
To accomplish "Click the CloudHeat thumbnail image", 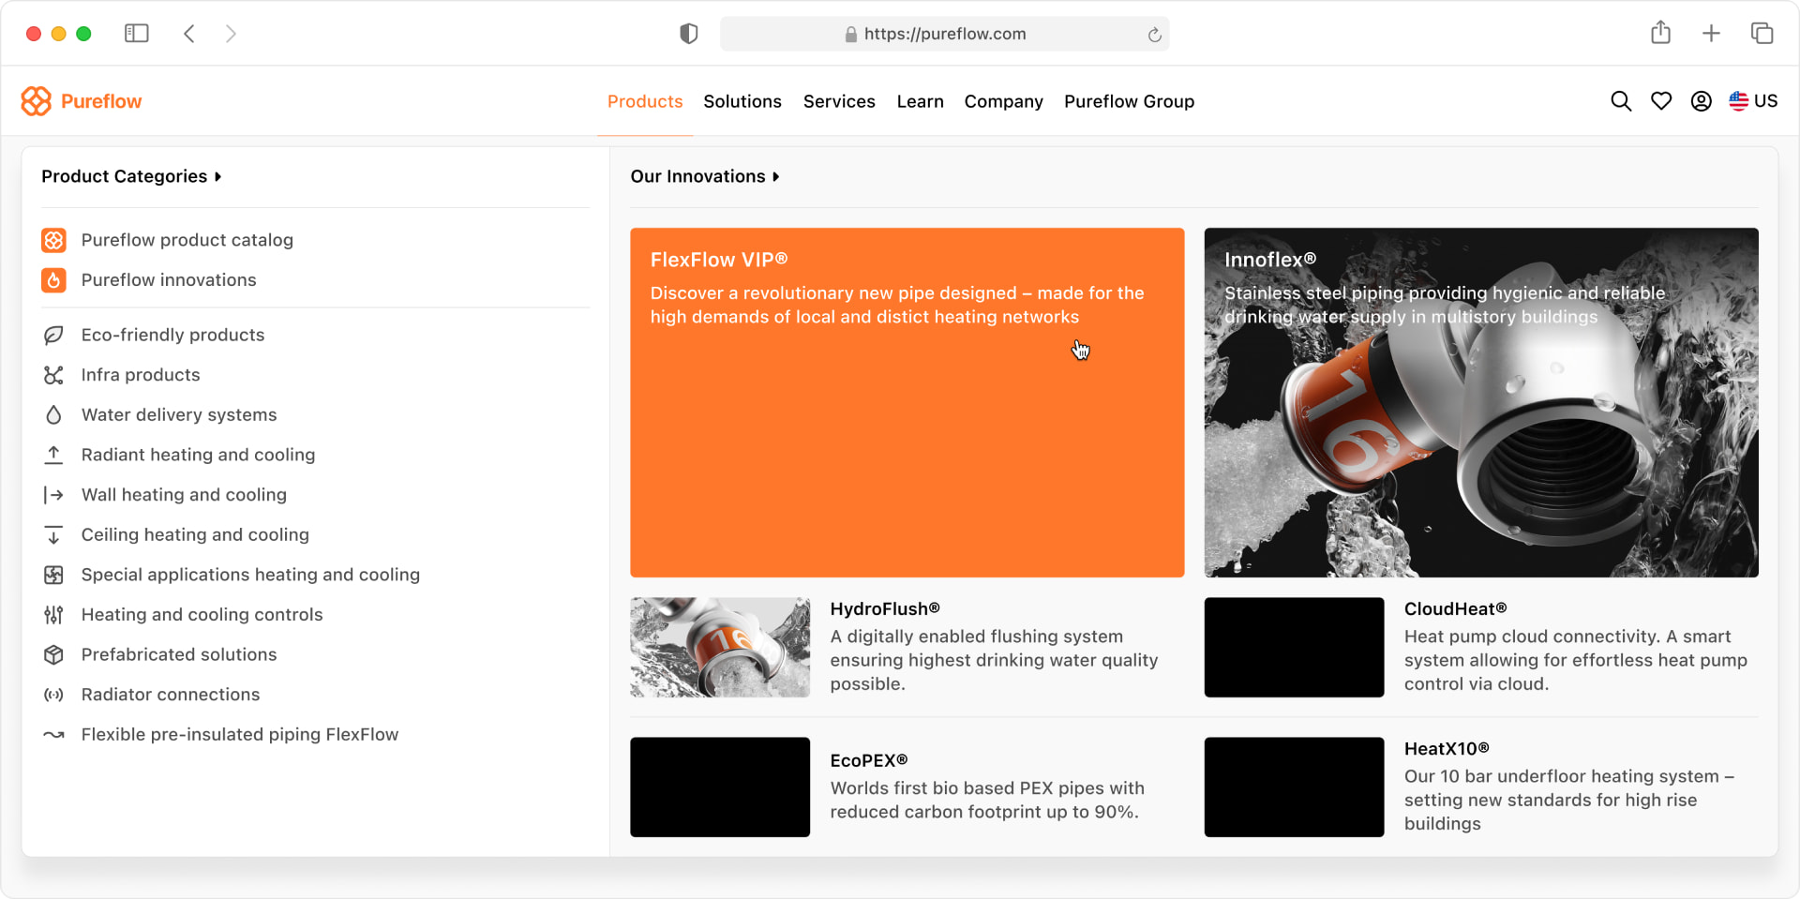I will (1294, 647).
